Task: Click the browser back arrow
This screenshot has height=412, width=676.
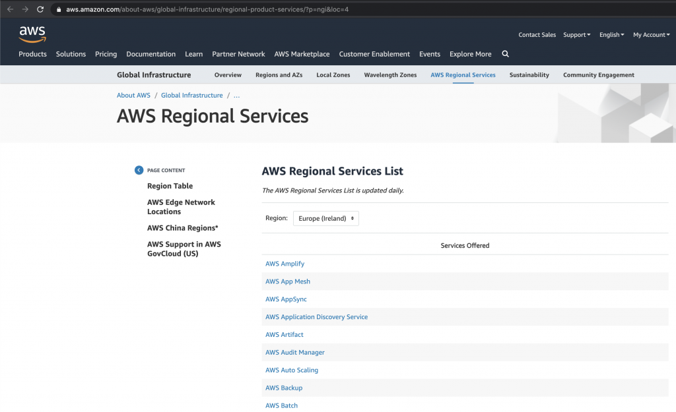Action: [x=10, y=9]
